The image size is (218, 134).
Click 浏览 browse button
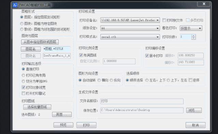(194, 110)
